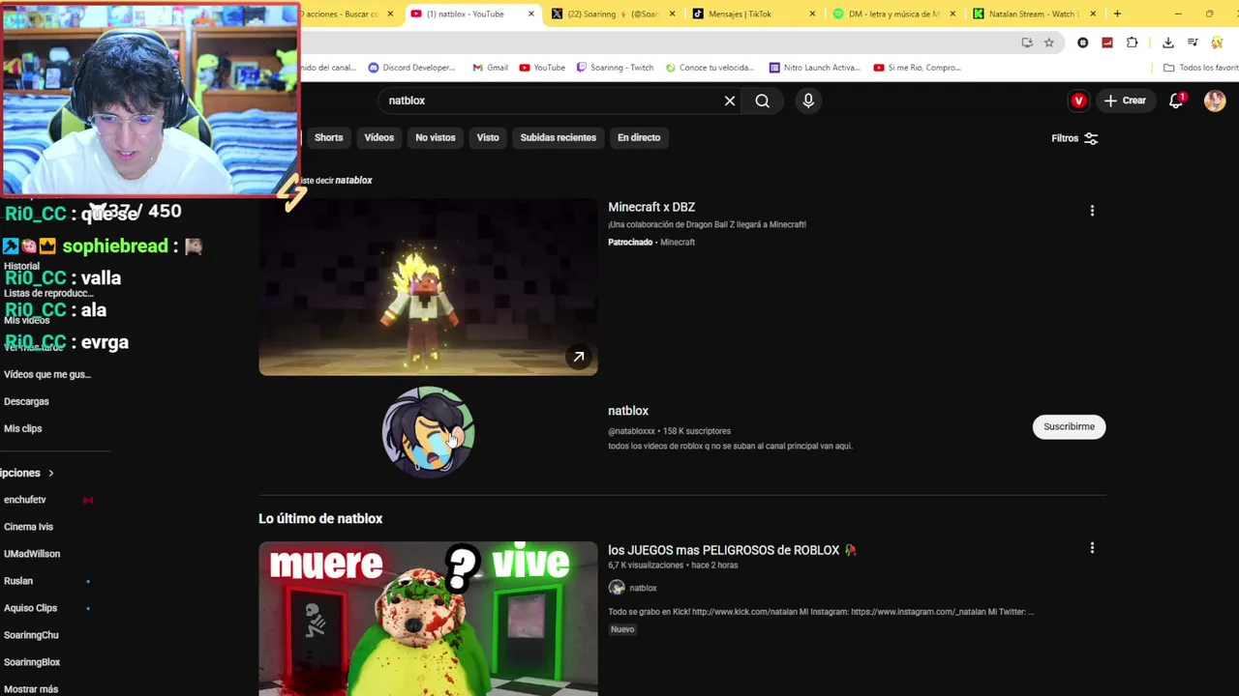The height and width of the screenshot is (696, 1239).
Task: Open options menu for Minecraft x DBZ ad
Action: click(x=1092, y=211)
